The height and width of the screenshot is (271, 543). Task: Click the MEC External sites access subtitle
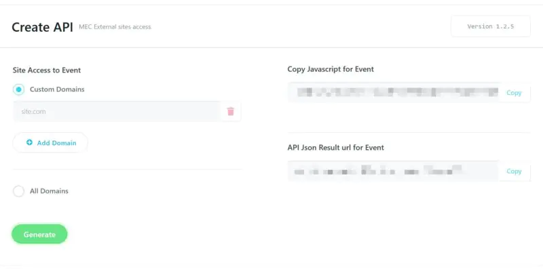click(115, 27)
